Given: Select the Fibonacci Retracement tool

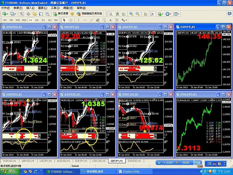Looking at the screenshot, I should point(104,20).
